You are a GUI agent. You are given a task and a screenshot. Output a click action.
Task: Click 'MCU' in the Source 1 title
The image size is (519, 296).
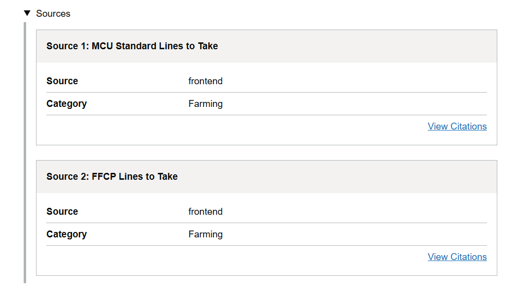pyautogui.click(x=102, y=46)
